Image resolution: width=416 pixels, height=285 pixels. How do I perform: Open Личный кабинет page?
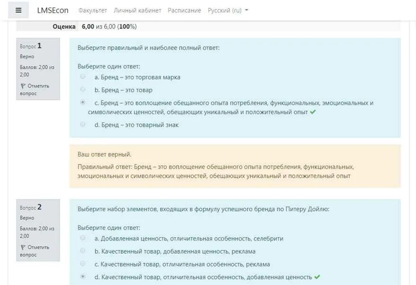click(x=137, y=10)
